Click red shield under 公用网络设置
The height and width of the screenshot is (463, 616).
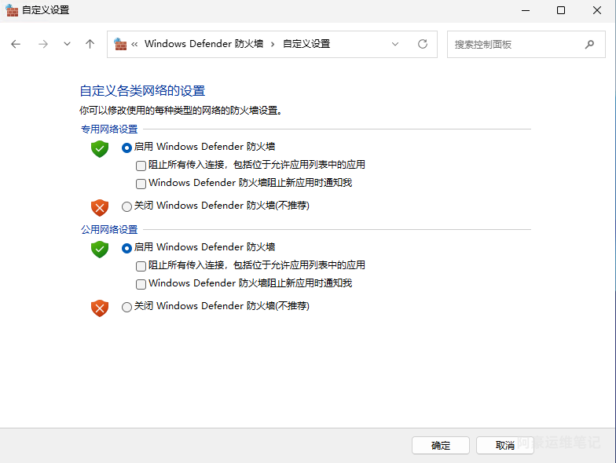point(99,308)
